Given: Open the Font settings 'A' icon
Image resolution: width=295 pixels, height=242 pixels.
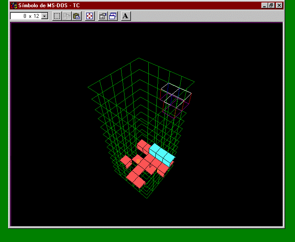Looking at the screenshot, I should 126,16.
